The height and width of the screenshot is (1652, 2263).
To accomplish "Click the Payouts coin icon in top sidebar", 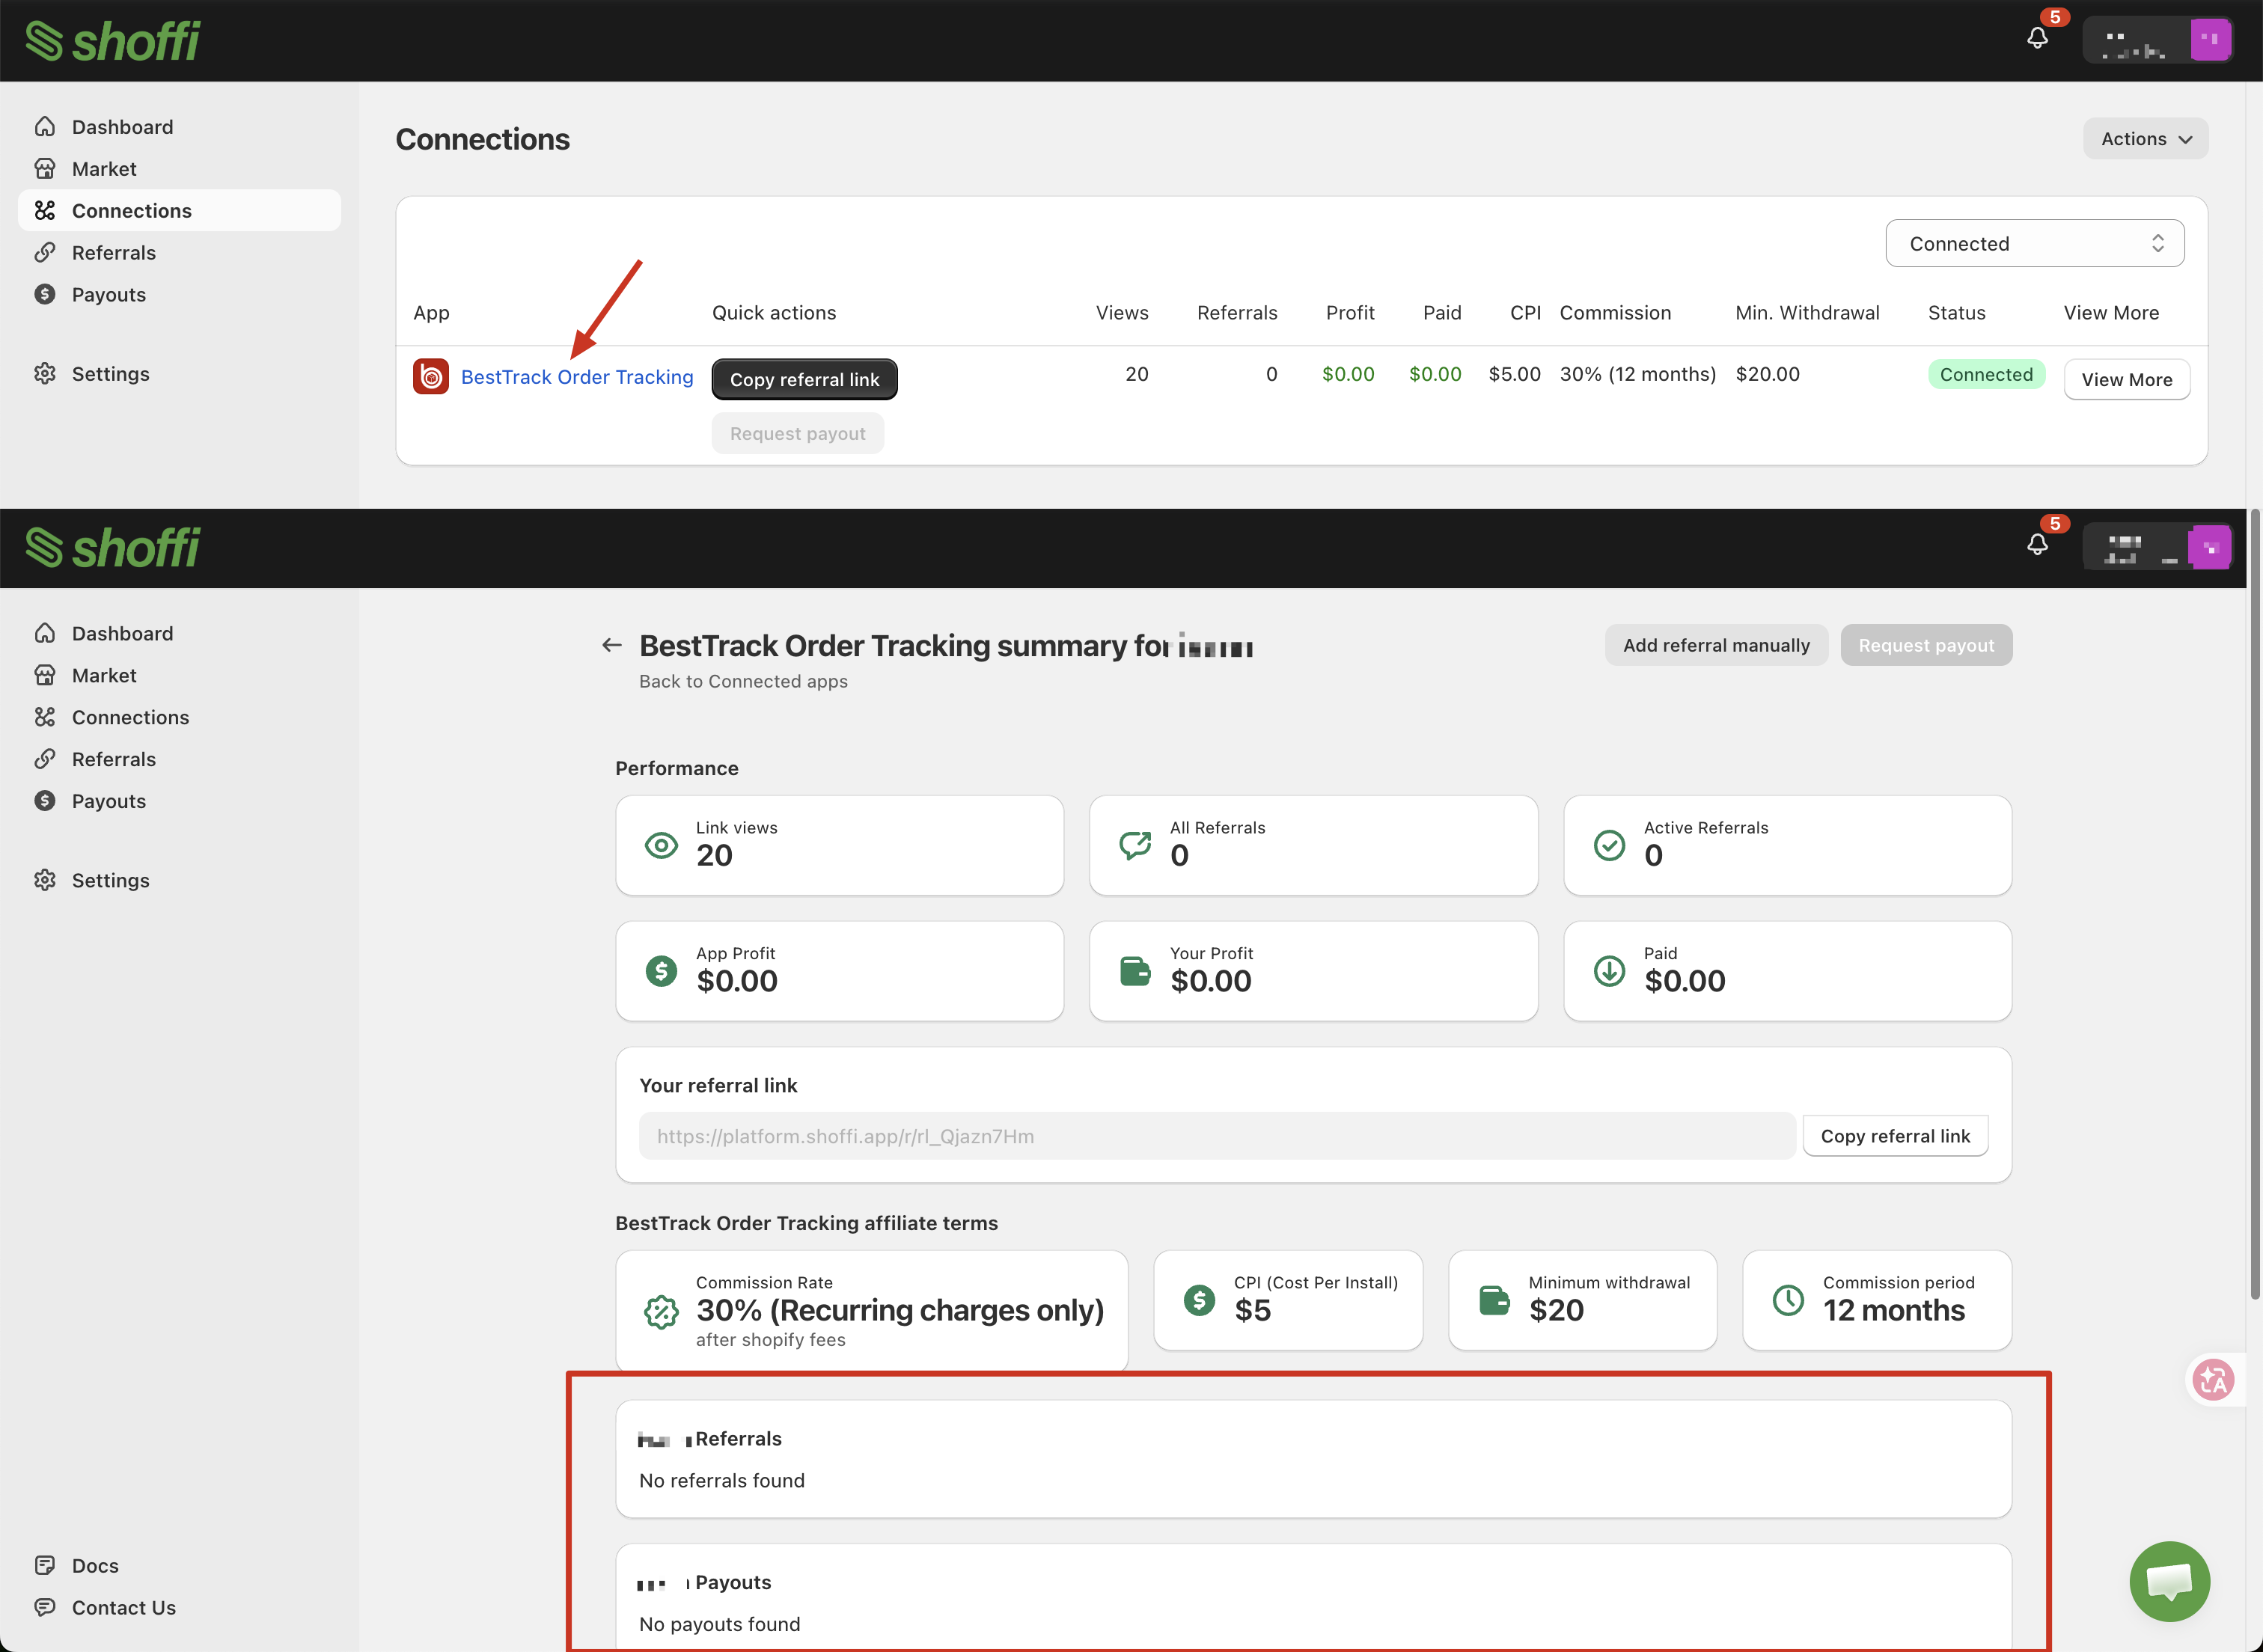I will click(45, 294).
